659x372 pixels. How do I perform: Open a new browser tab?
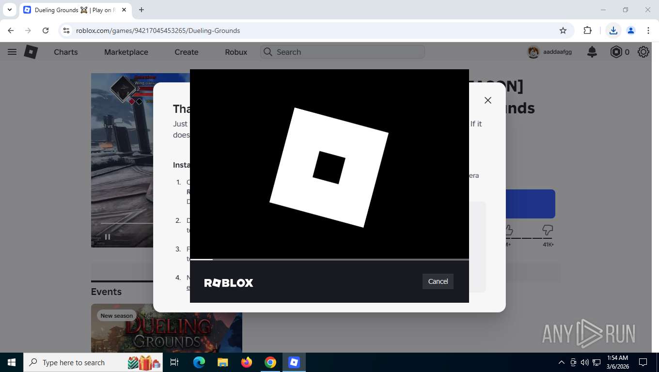[141, 10]
